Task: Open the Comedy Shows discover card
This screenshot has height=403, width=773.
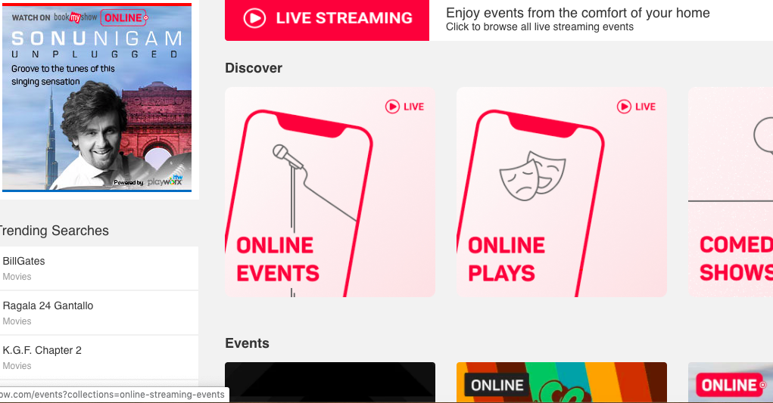Action: coord(731,192)
